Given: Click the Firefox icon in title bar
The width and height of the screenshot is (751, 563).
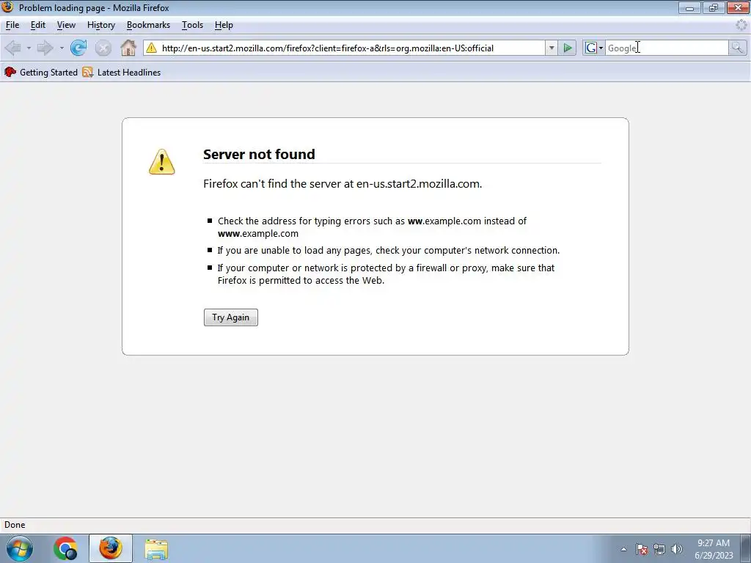Looking at the screenshot, I should (x=7, y=7).
